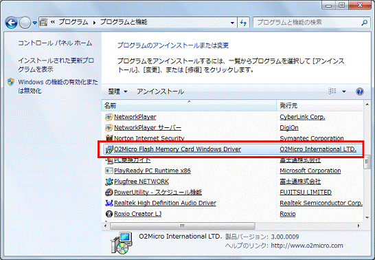375x260 pixels.
Task: Click the NetworkPlayer サーバー icon
Action: pos(109,128)
